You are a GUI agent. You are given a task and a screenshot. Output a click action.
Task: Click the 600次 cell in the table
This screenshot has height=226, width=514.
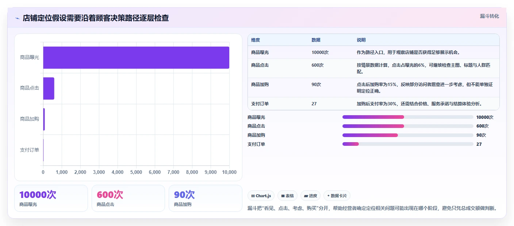click(317, 65)
